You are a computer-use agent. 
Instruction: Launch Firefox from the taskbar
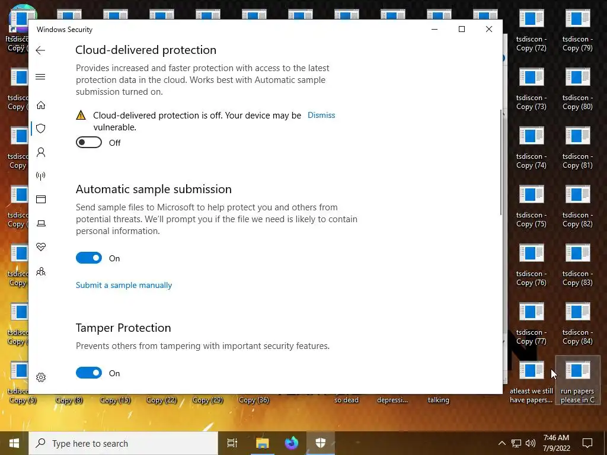coord(292,443)
